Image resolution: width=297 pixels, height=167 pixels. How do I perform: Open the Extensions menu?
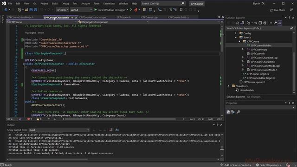pos(109,3)
